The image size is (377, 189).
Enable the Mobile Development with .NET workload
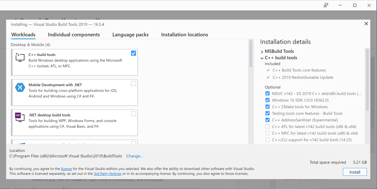coord(134,83)
